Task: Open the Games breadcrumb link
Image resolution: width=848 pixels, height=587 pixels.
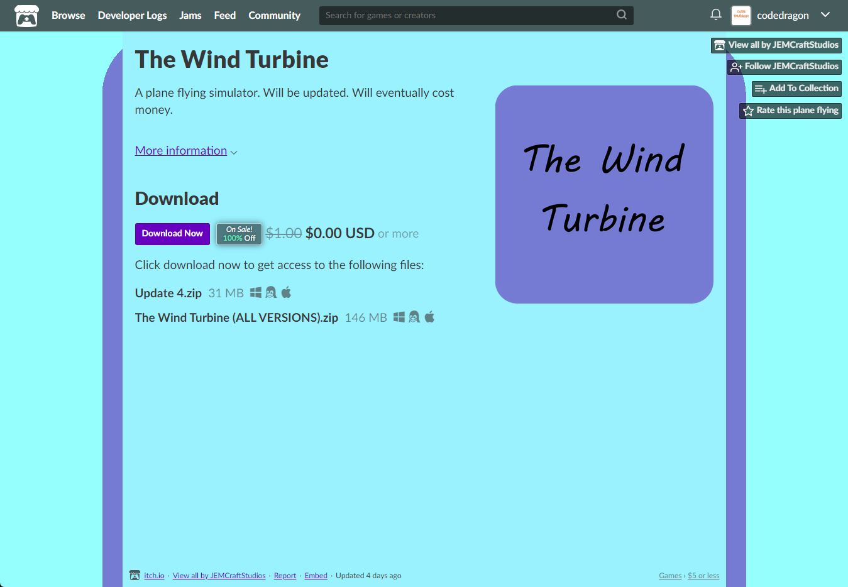Action: [670, 576]
